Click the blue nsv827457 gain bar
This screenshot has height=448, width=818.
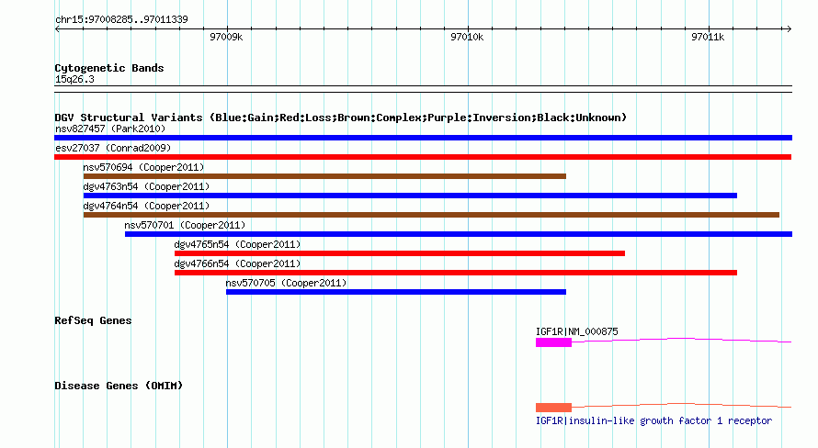(423, 138)
